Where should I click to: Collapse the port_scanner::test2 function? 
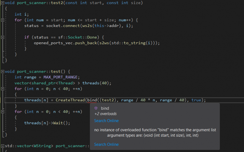tap(3, 3)
